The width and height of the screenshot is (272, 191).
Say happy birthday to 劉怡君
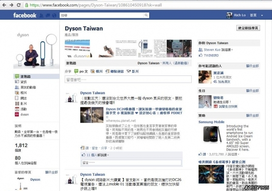pos(226,106)
